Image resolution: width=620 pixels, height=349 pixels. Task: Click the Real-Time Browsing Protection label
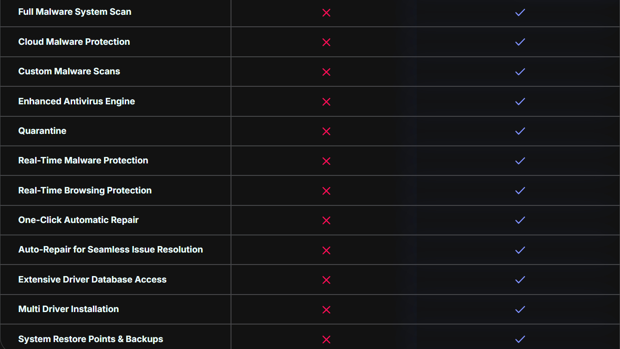[x=85, y=190]
